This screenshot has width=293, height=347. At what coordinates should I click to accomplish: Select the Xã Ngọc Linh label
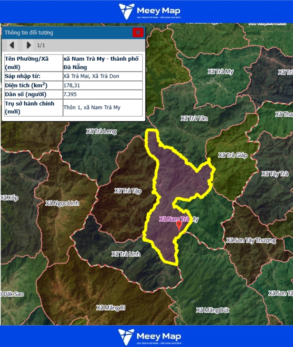coord(62,203)
